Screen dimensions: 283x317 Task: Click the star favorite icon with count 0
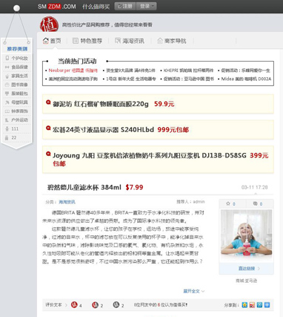[228, 203]
